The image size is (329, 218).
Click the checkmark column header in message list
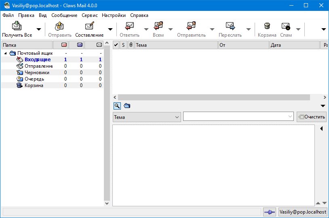pyautogui.click(x=116, y=45)
